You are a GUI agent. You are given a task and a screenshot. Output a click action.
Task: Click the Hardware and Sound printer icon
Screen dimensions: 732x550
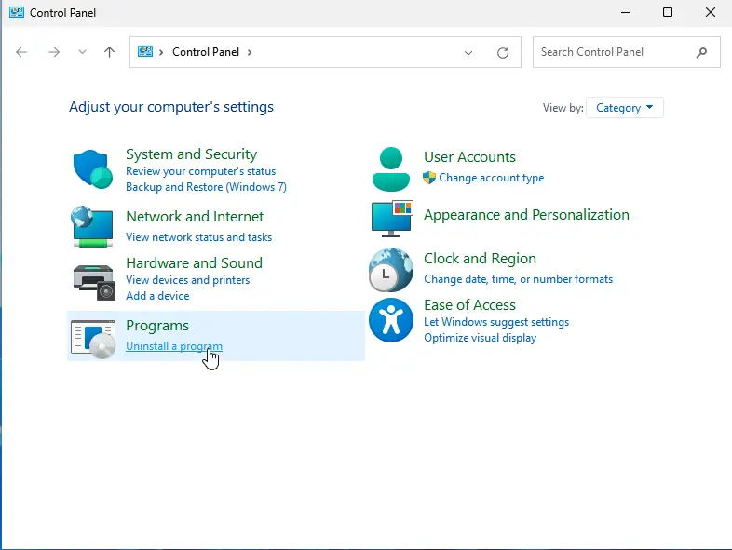[x=92, y=279]
